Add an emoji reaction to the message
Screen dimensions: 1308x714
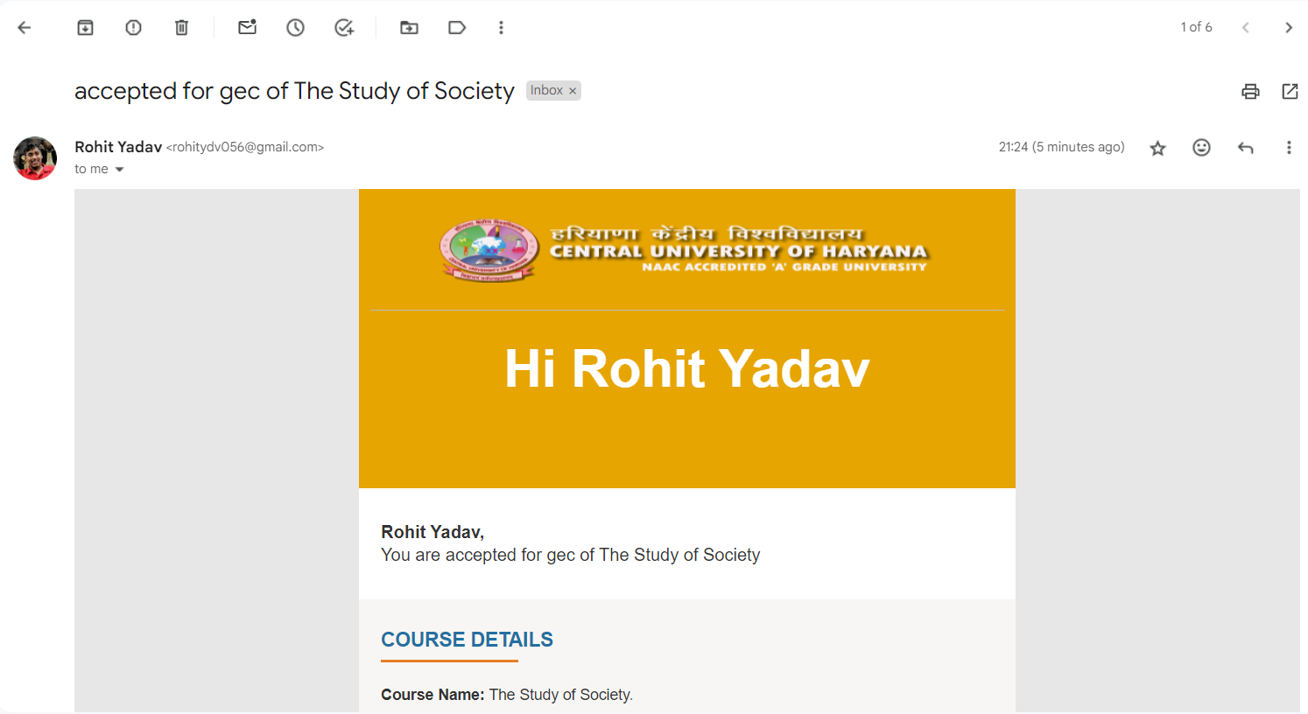(x=1201, y=148)
